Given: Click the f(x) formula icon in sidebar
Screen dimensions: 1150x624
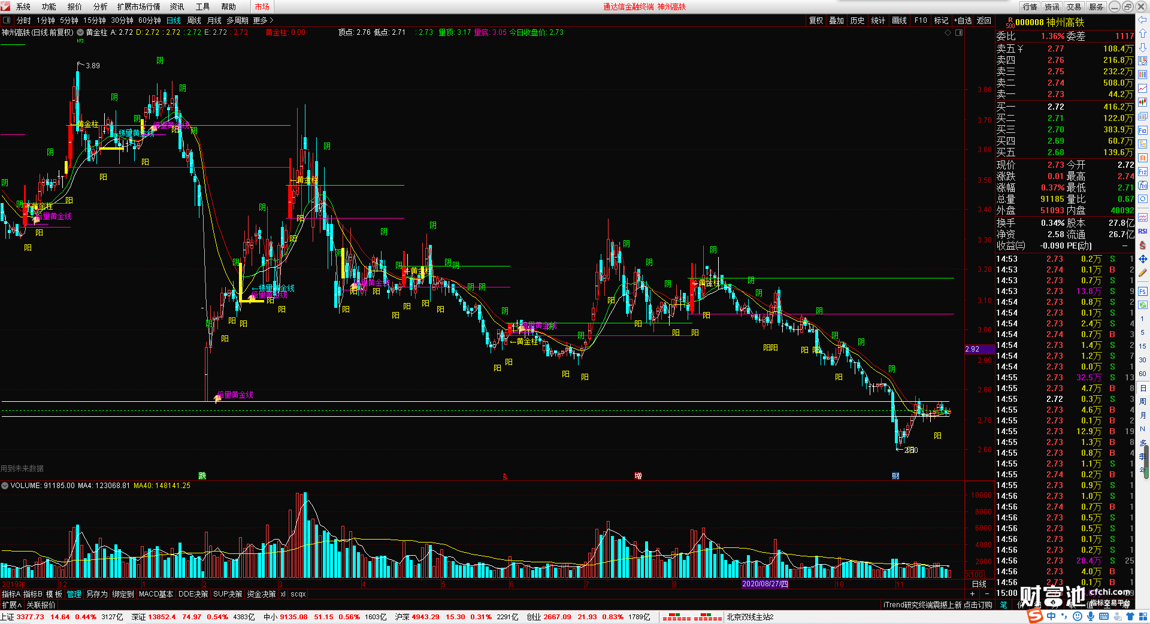Looking at the screenshot, I should 1143,186.
